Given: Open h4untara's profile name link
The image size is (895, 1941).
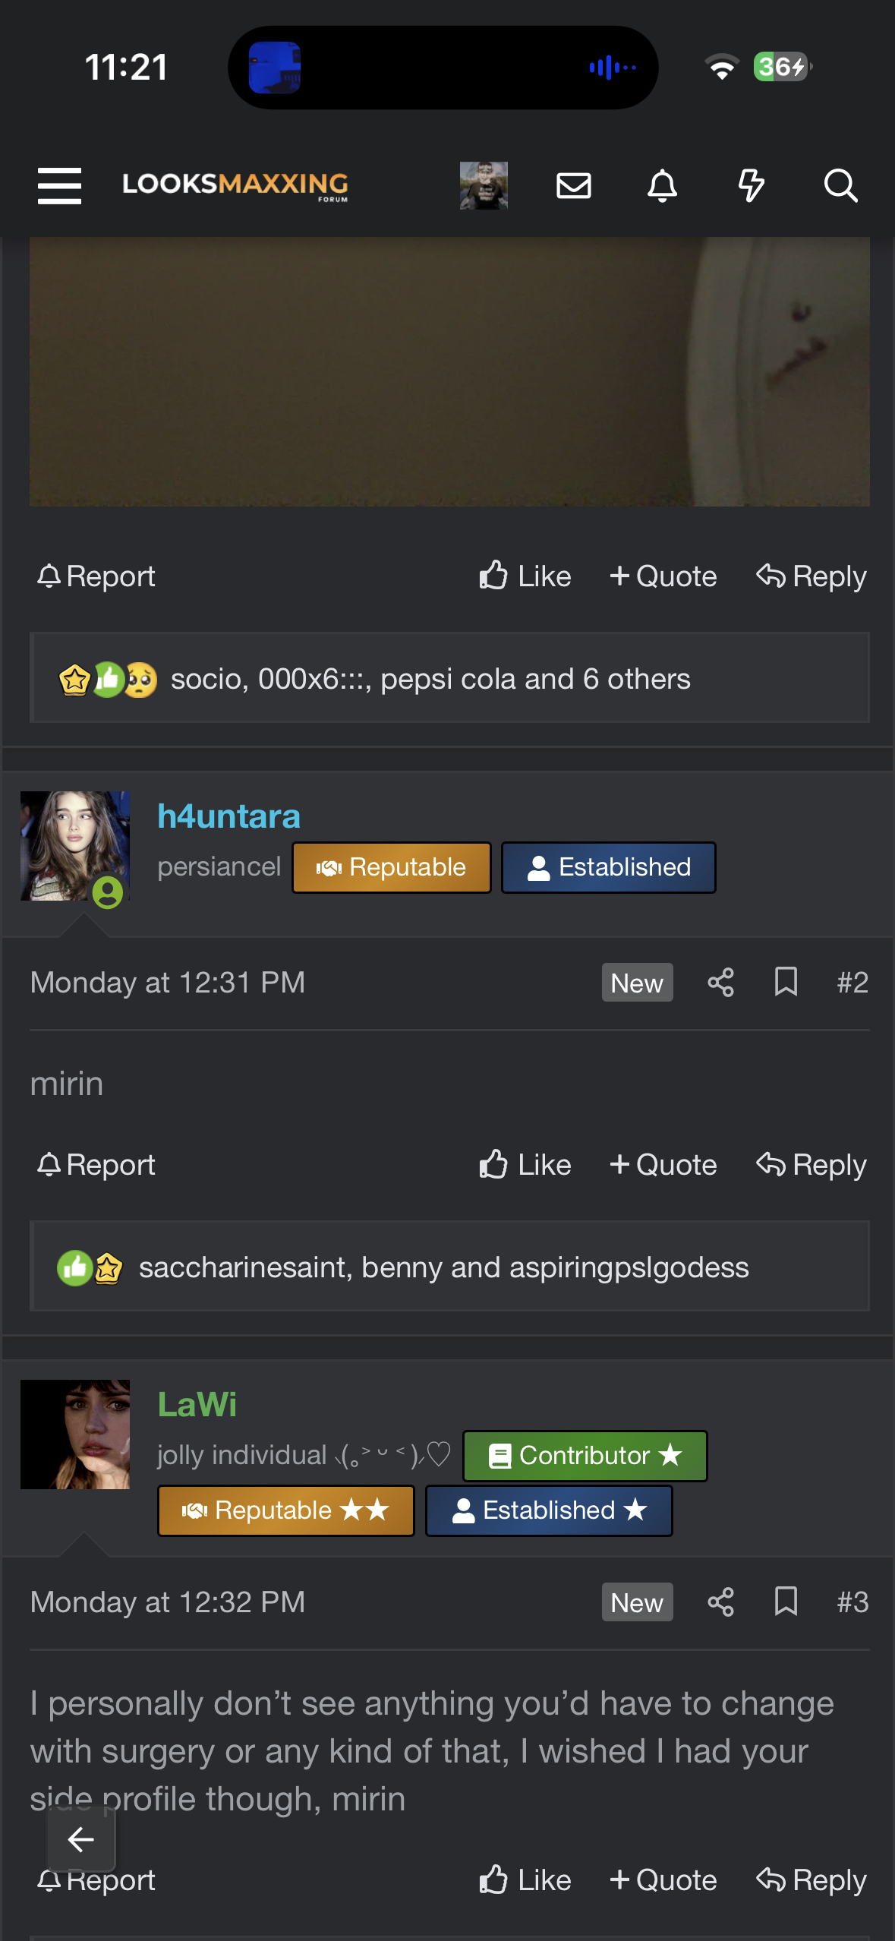Looking at the screenshot, I should (228, 816).
